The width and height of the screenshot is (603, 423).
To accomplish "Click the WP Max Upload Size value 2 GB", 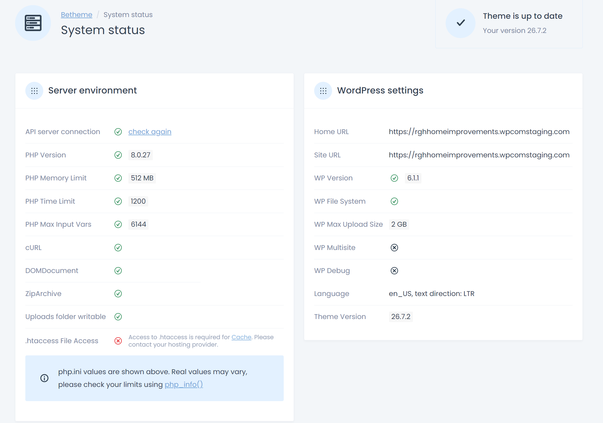I will pyautogui.click(x=399, y=224).
